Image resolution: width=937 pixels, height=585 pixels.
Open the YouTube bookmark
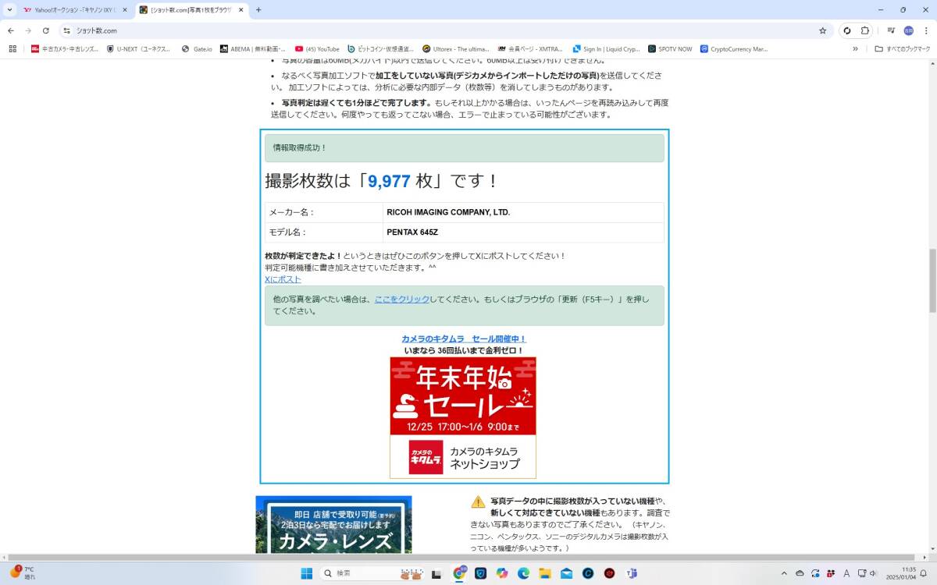tap(317, 48)
